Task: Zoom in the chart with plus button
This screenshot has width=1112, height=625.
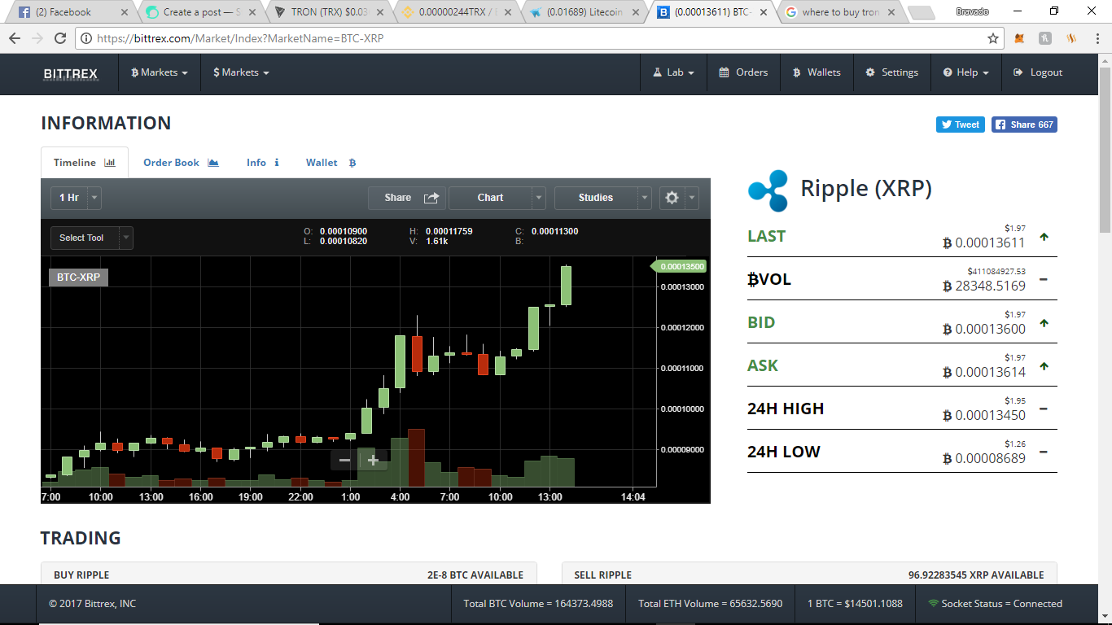Action: coord(373,460)
